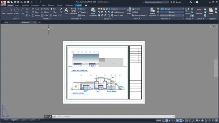Activate the Fillet command

tap(53, 12)
